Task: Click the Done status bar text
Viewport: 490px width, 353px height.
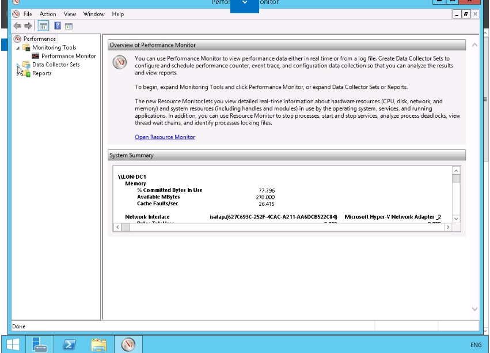Action: tap(19, 326)
